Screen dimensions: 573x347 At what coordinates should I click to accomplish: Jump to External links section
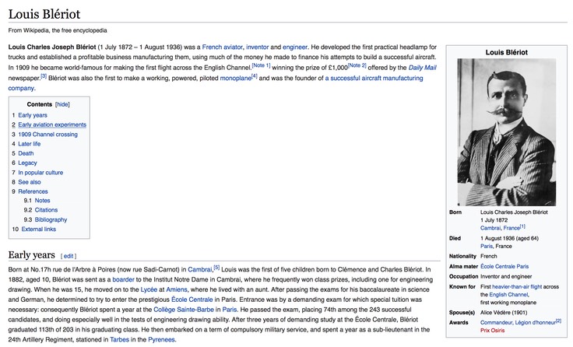pyautogui.click(x=39, y=229)
